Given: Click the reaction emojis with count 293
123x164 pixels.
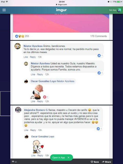Looking at the screenshot, I should point(22,36).
